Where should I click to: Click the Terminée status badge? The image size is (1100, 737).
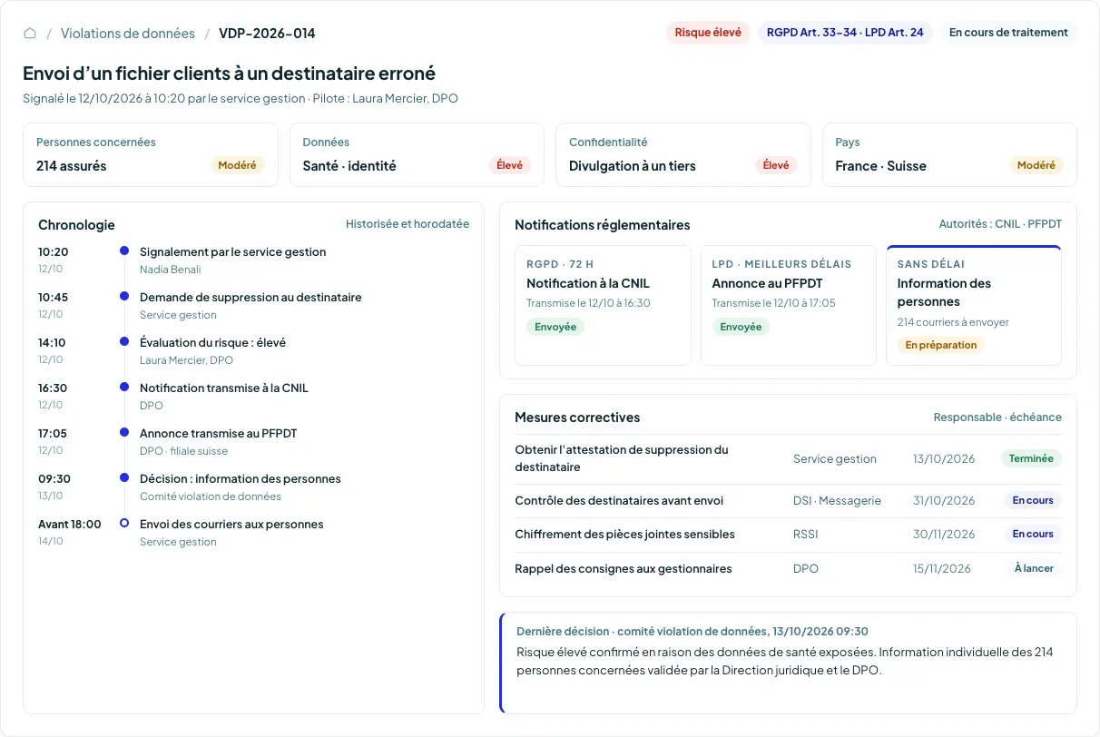click(x=1031, y=458)
